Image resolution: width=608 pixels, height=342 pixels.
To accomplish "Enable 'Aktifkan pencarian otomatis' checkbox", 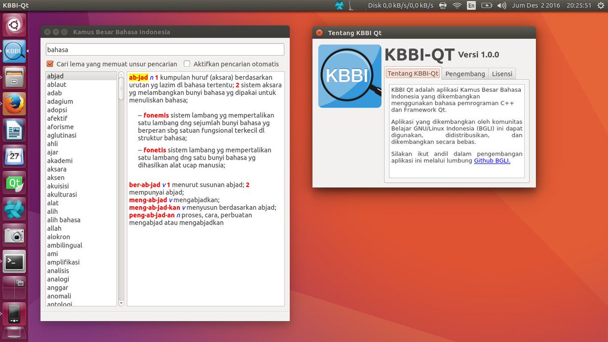I will 187,64.
